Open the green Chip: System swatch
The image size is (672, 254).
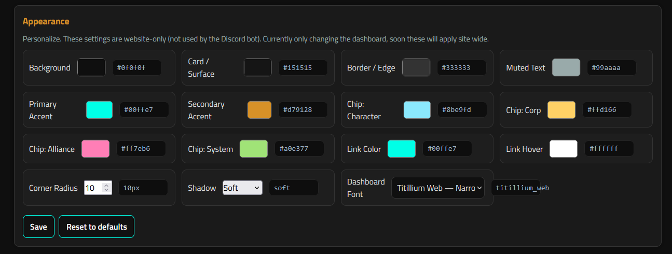254,149
